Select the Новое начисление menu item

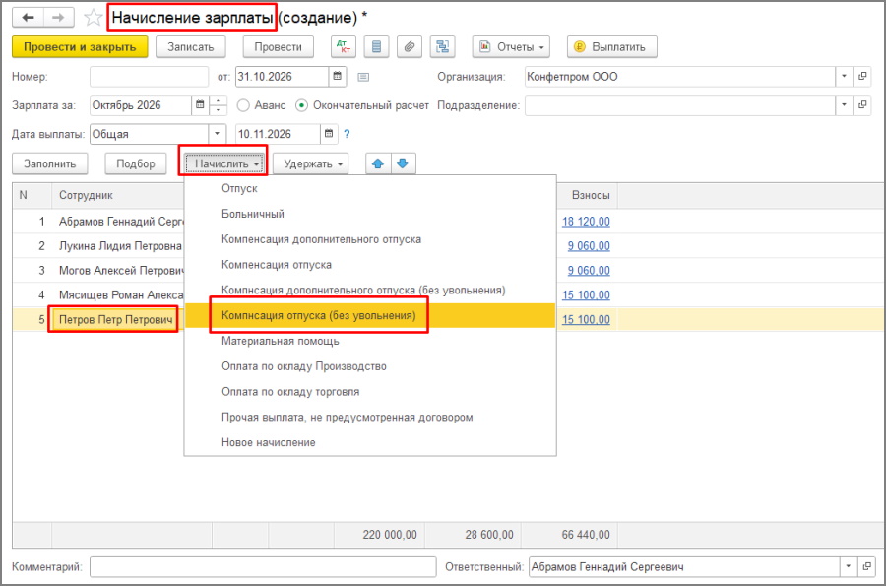pyautogui.click(x=370, y=442)
